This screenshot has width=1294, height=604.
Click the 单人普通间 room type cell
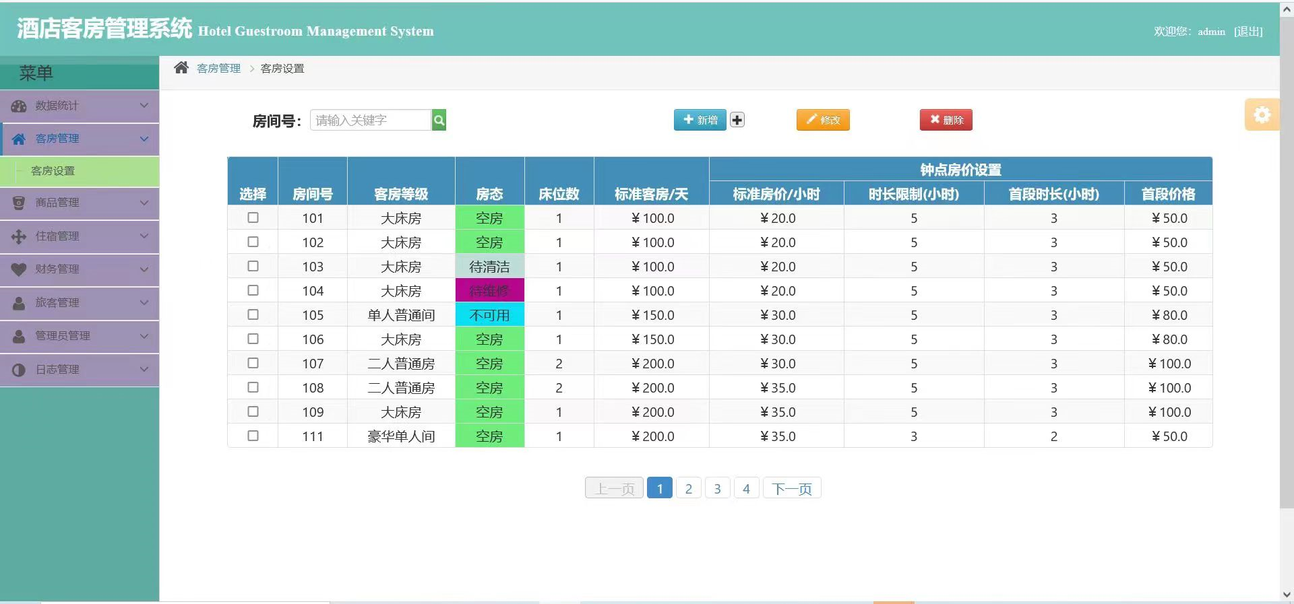[x=401, y=315]
